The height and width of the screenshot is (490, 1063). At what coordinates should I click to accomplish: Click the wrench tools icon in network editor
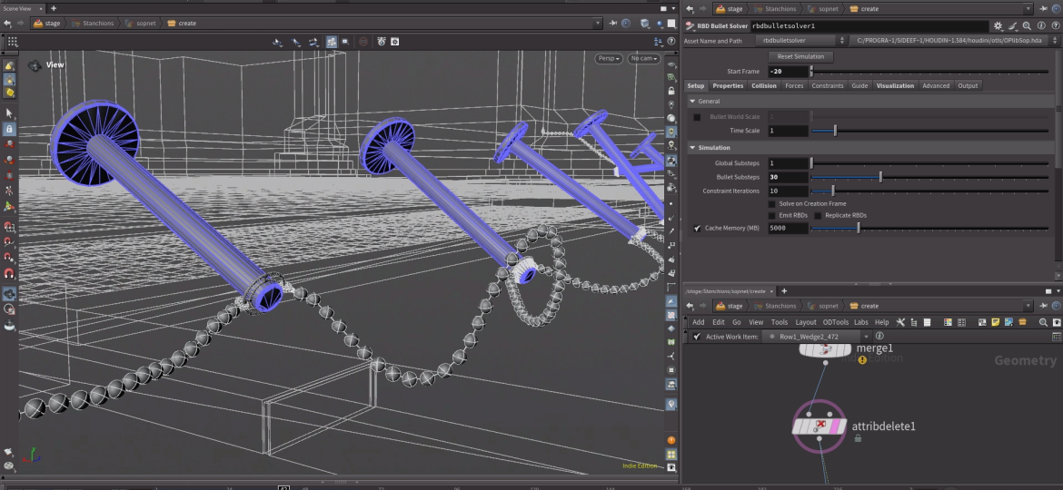pyautogui.click(x=900, y=322)
